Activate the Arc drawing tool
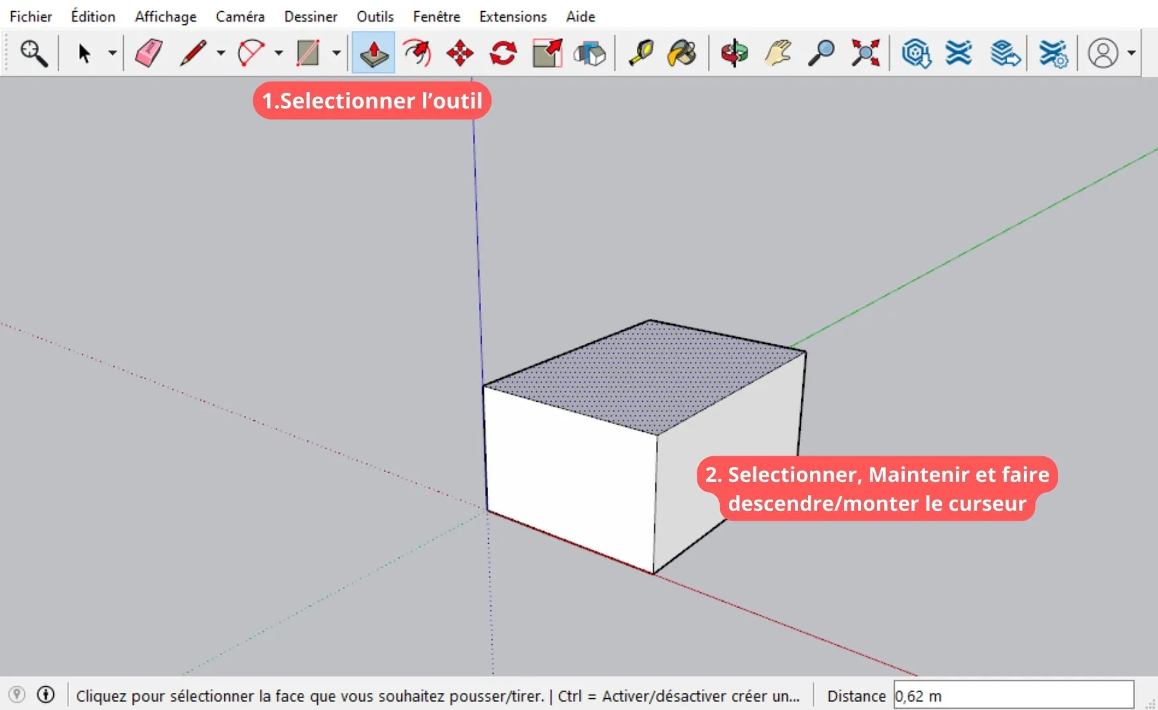 251,53
